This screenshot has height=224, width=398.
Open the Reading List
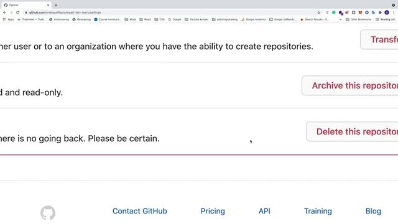386,19
